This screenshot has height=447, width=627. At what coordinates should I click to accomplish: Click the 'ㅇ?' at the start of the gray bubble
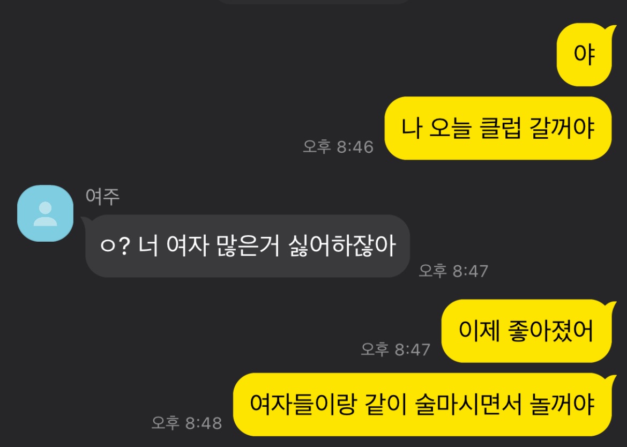tap(115, 246)
